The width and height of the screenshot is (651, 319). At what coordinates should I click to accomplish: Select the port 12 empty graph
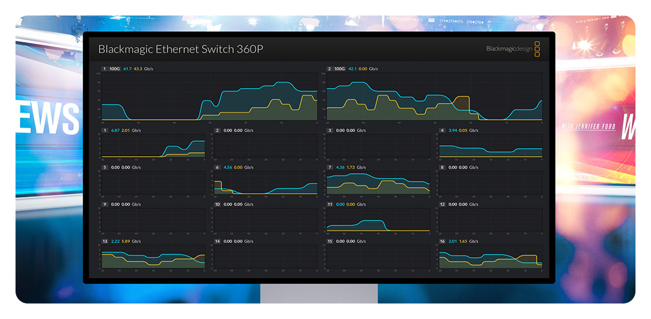(x=491, y=219)
